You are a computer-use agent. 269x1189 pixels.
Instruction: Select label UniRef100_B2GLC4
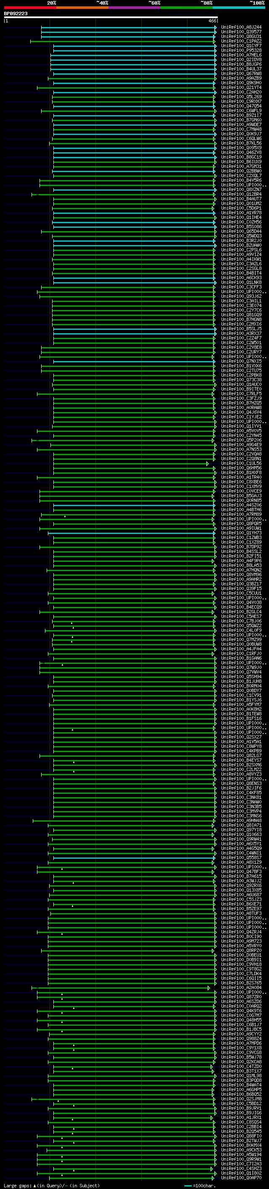click(241, 612)
